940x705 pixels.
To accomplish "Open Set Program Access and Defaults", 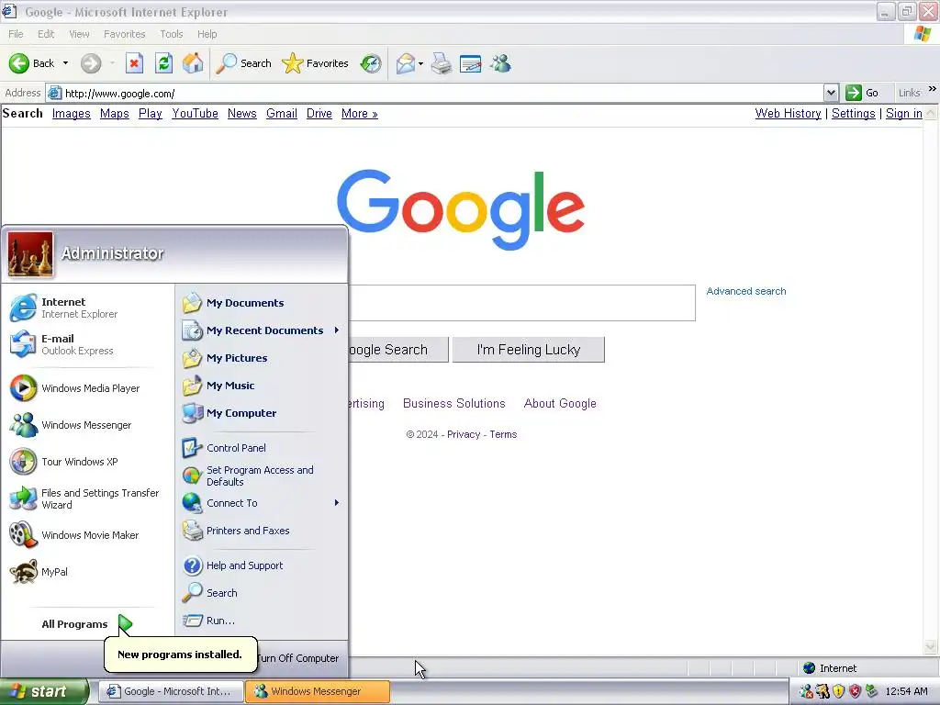I will click(262, 476).
